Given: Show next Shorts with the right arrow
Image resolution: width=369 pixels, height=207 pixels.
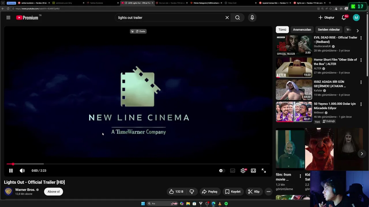Looking at the screenshot, I should (x=362, y=154).
